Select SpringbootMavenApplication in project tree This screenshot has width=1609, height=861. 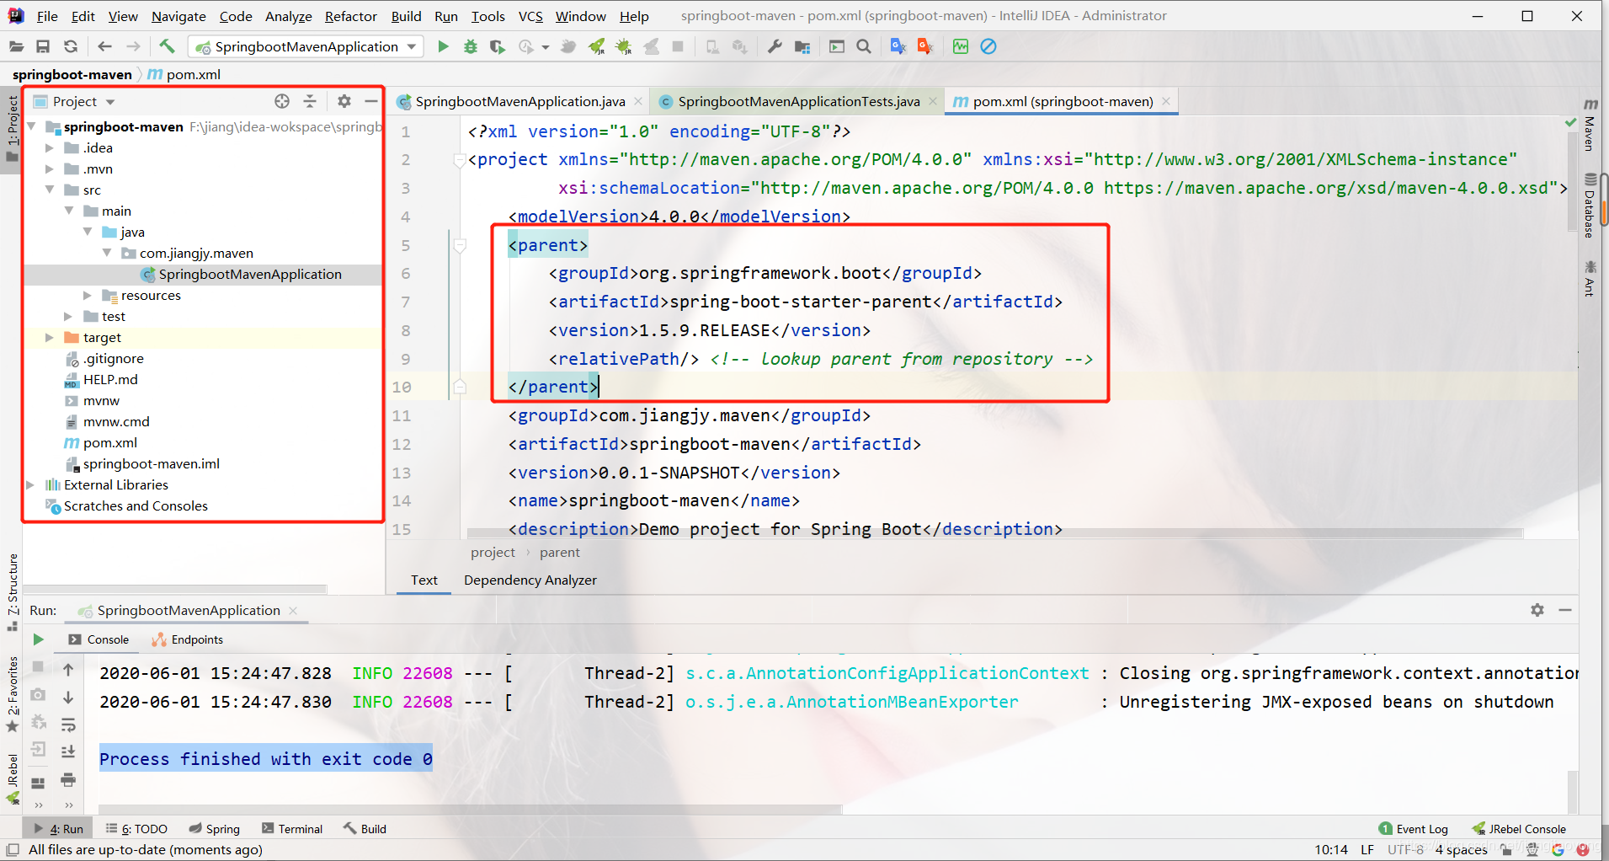(x=250, y=274)
